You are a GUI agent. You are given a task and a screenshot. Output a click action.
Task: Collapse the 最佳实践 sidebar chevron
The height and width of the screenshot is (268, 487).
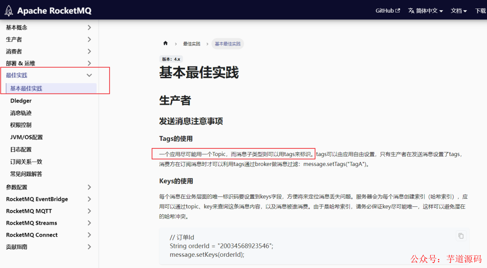click(x=89, y=75)
